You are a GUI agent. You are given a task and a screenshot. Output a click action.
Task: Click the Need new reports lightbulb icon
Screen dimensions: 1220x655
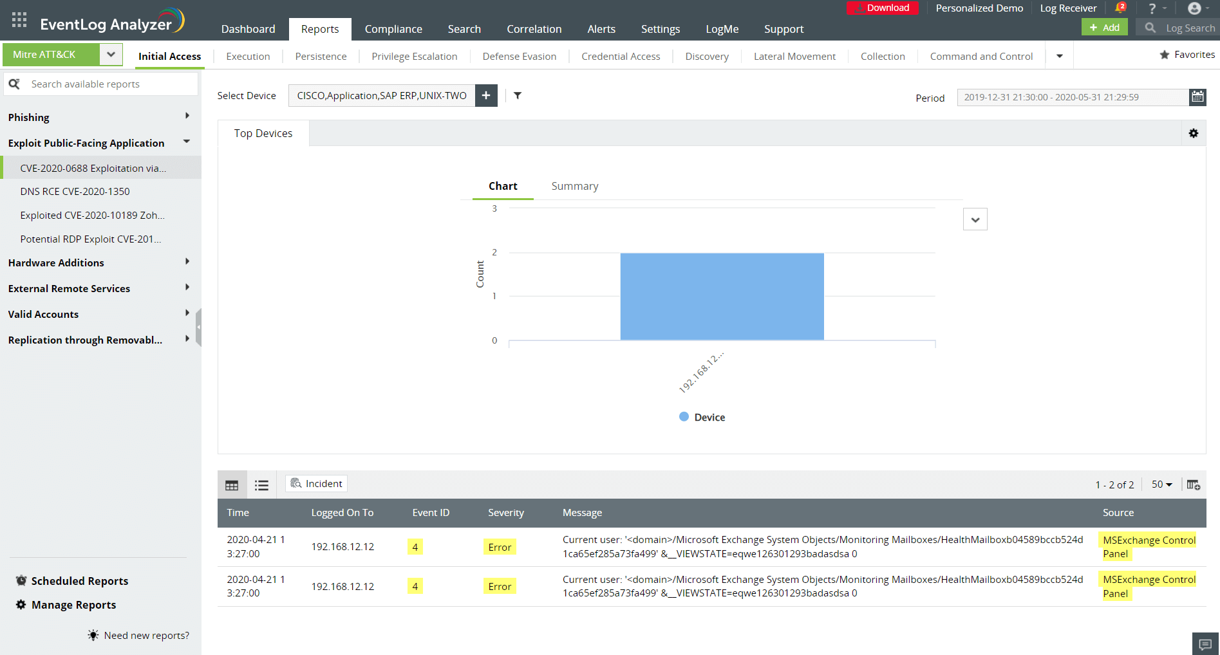coord(93,635)
